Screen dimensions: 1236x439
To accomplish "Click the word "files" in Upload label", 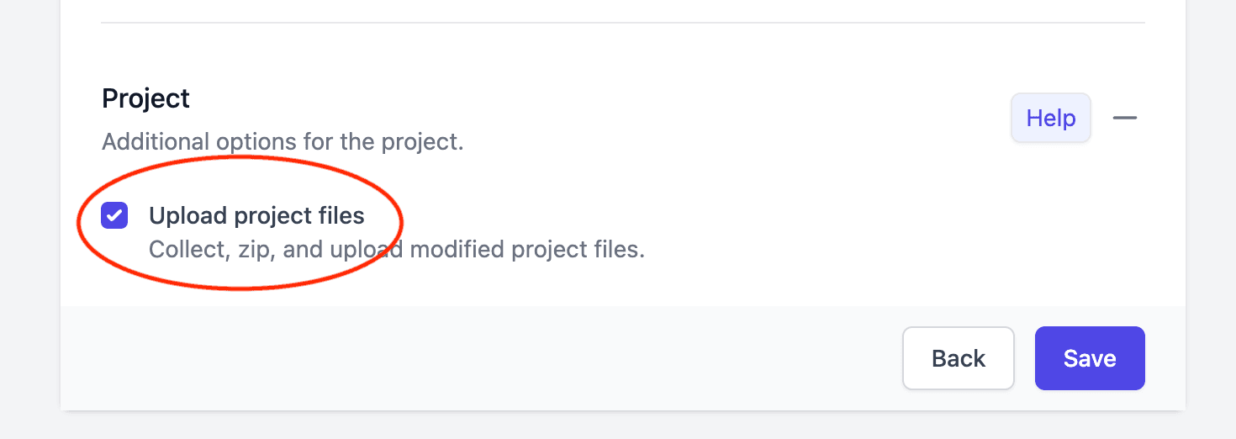I will 342,216.
